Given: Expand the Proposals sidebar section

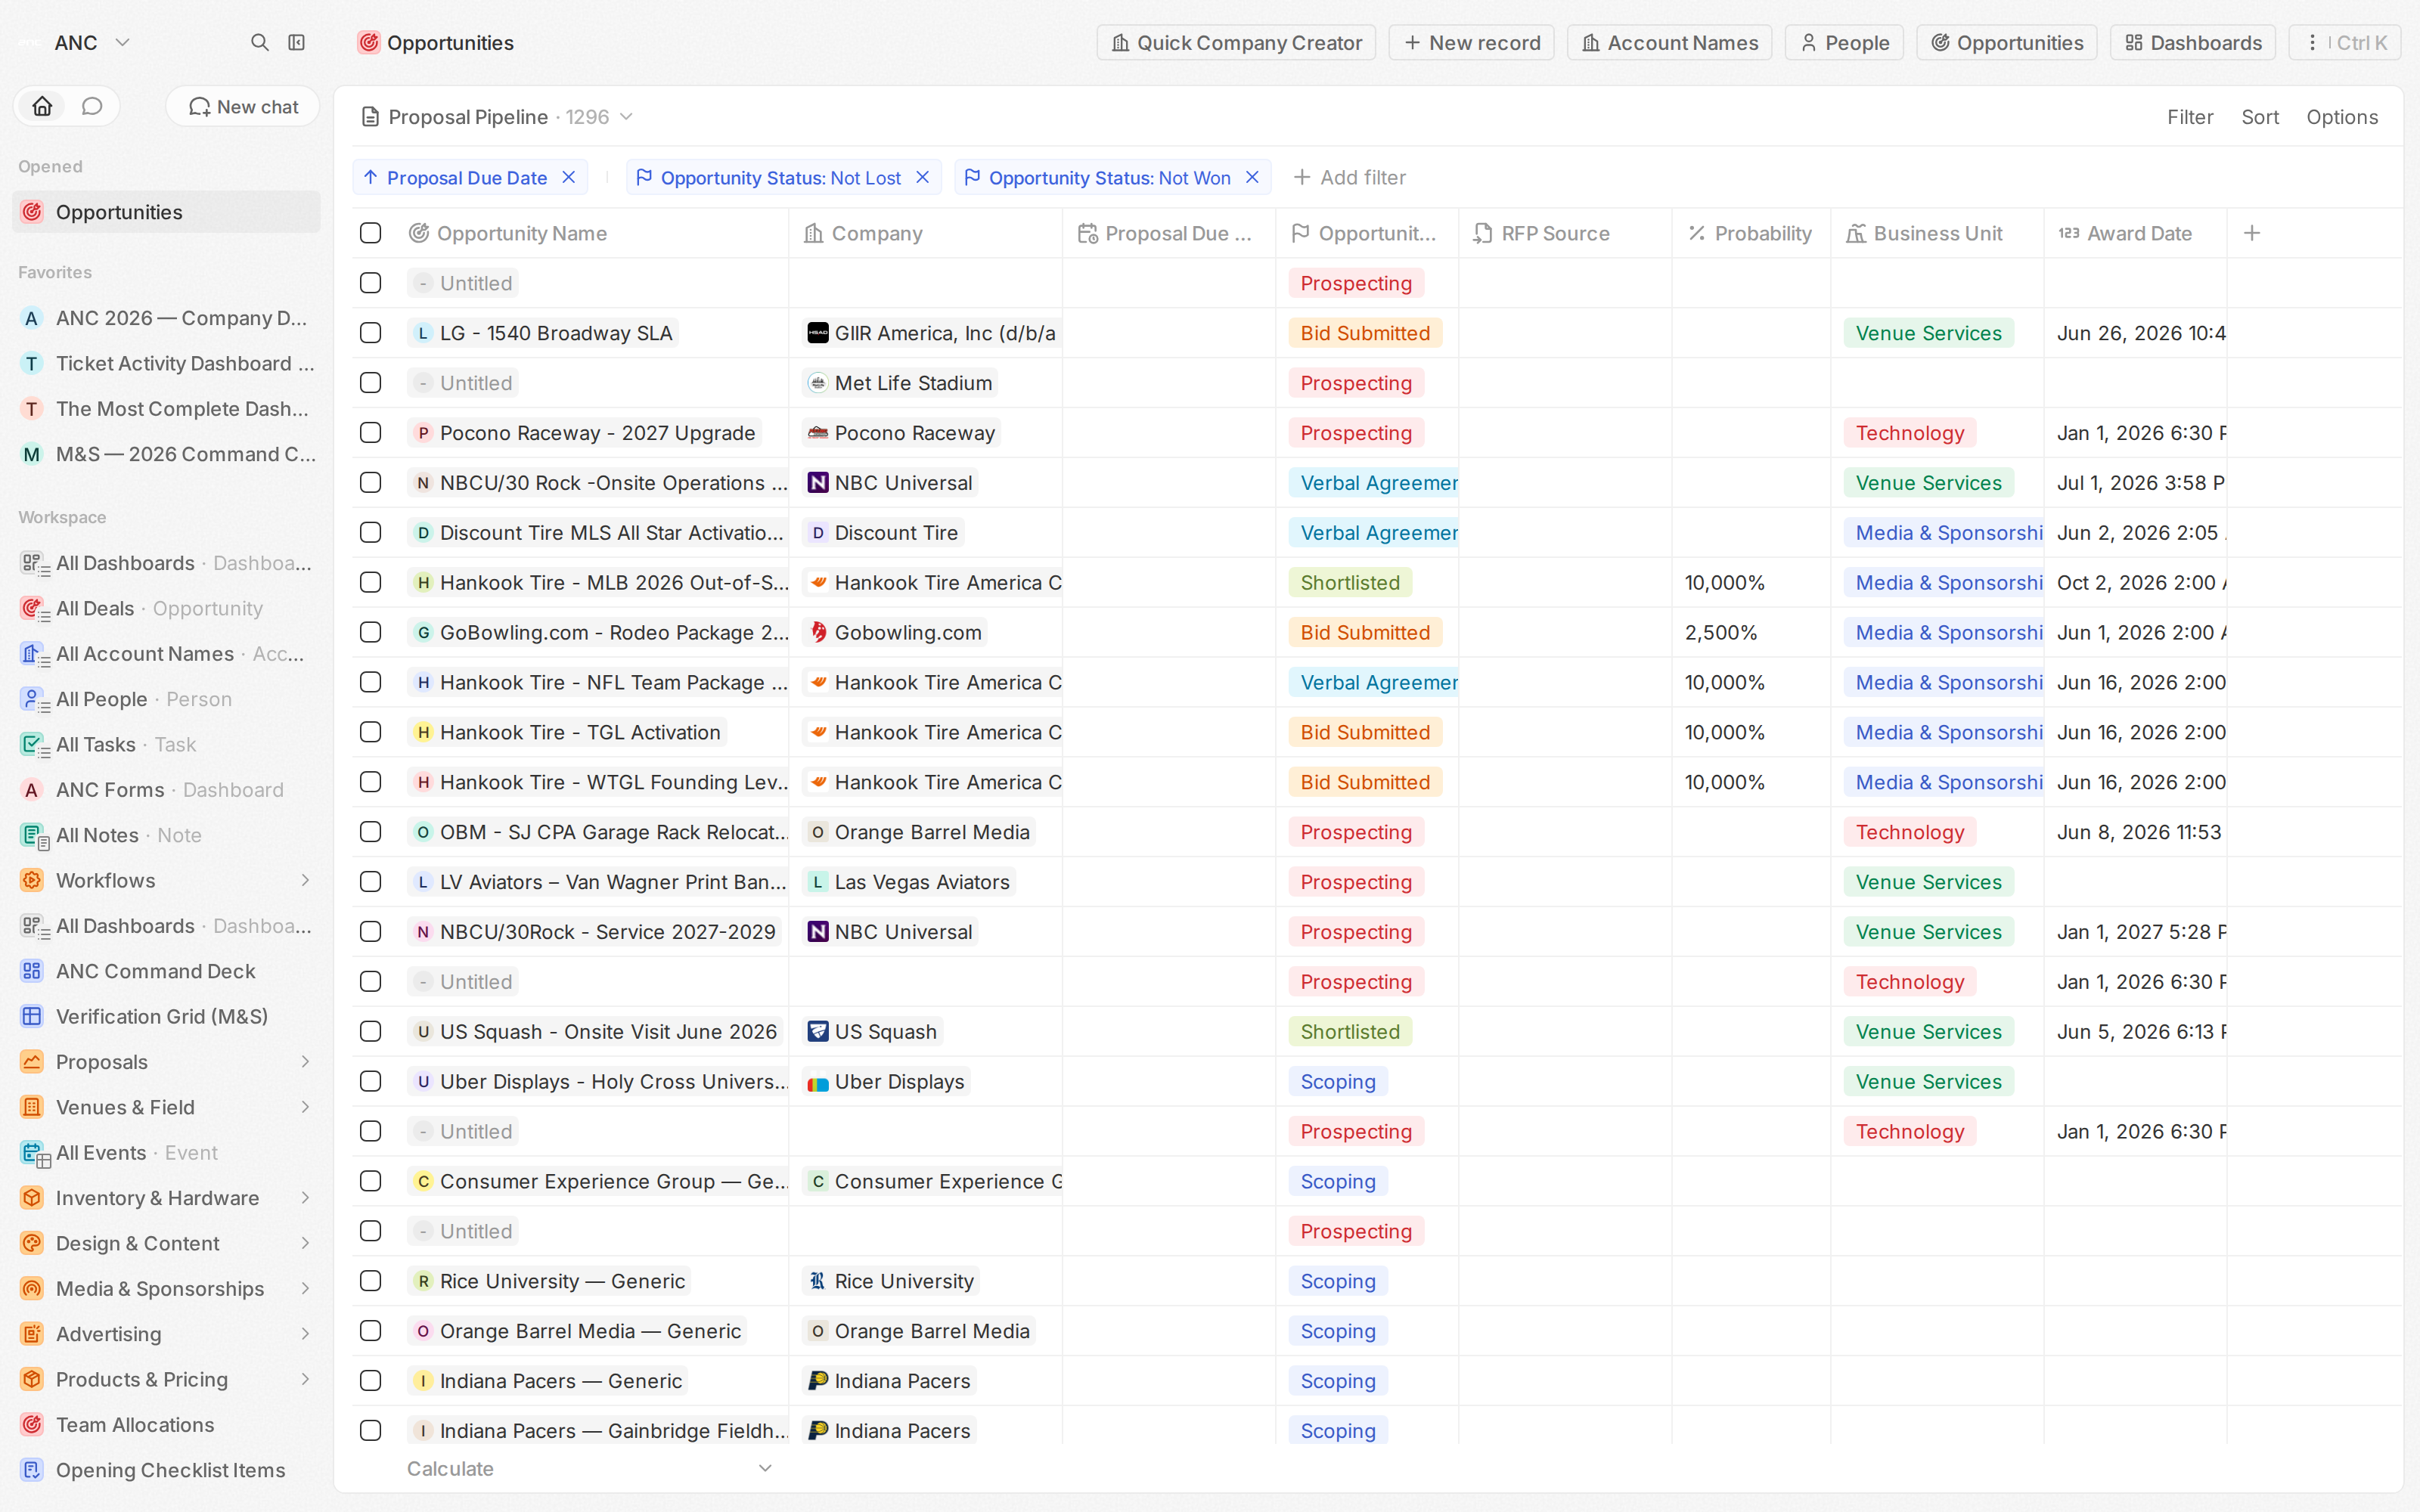Looking at the screenshot, I should [x=305, y=1062].
